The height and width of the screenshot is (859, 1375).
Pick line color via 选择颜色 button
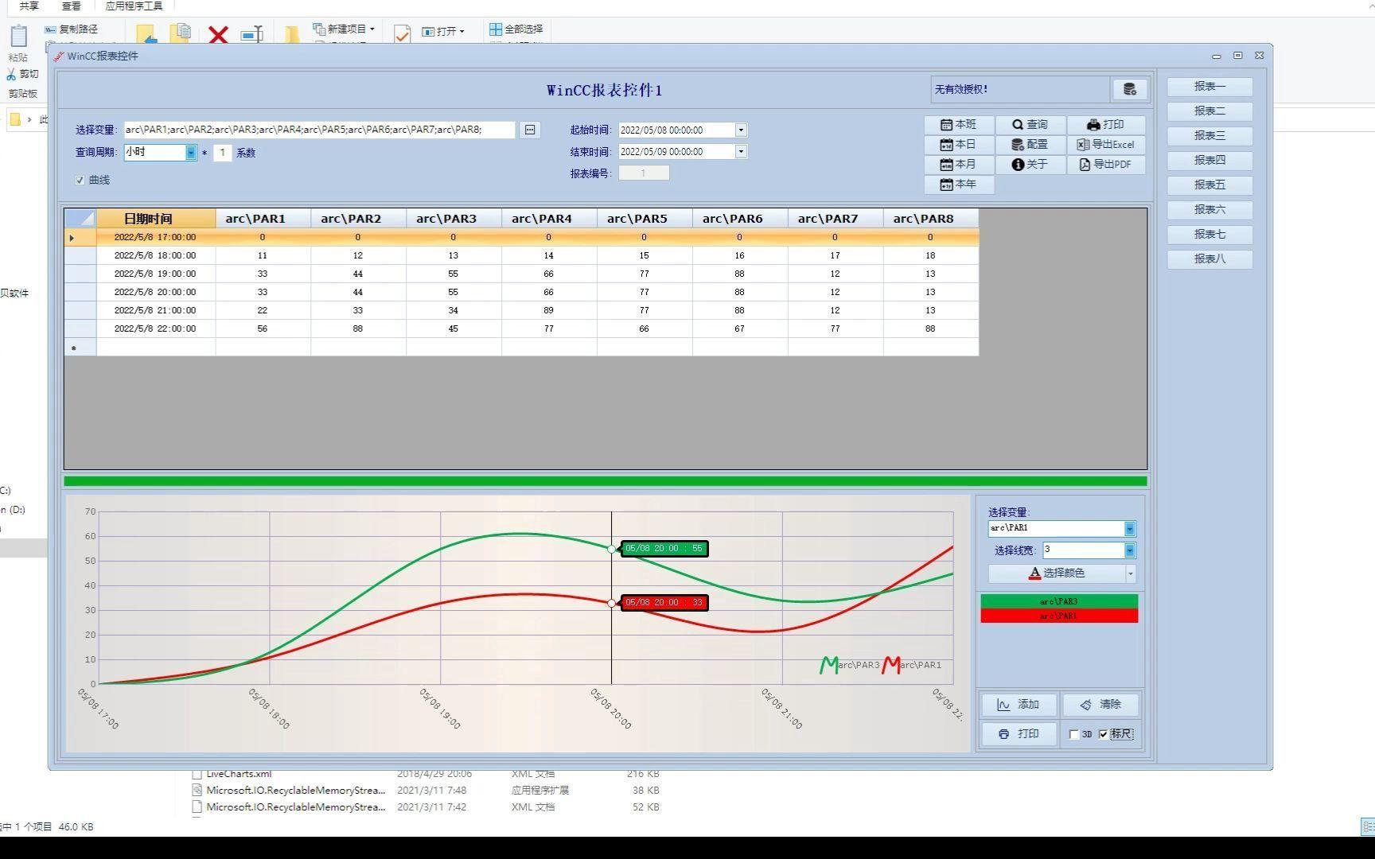[1056, 573]
